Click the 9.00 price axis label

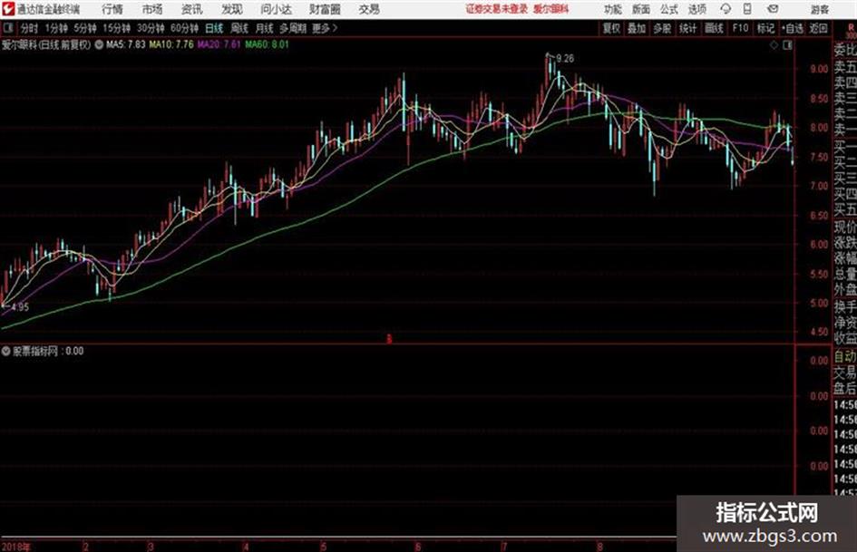pos(819,69)
